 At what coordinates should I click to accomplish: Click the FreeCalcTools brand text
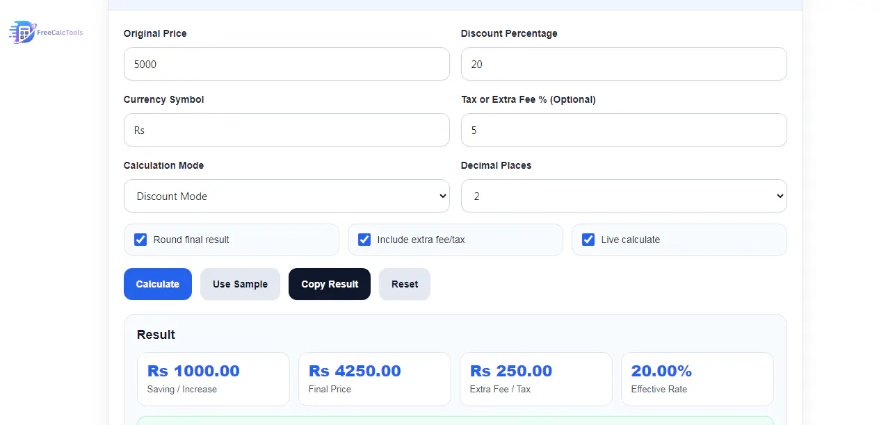coord(60,33)
